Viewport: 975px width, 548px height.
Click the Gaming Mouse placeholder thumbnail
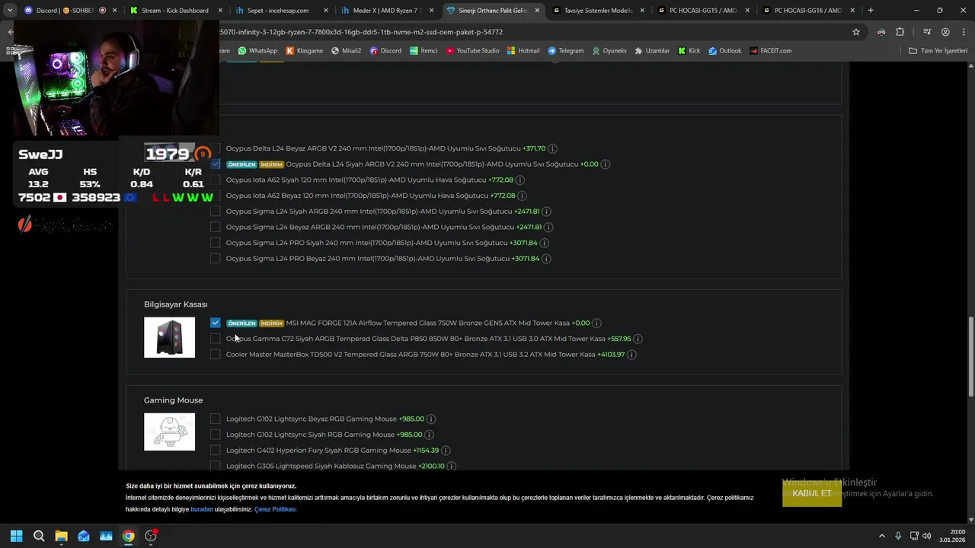(x=169, y=432)
